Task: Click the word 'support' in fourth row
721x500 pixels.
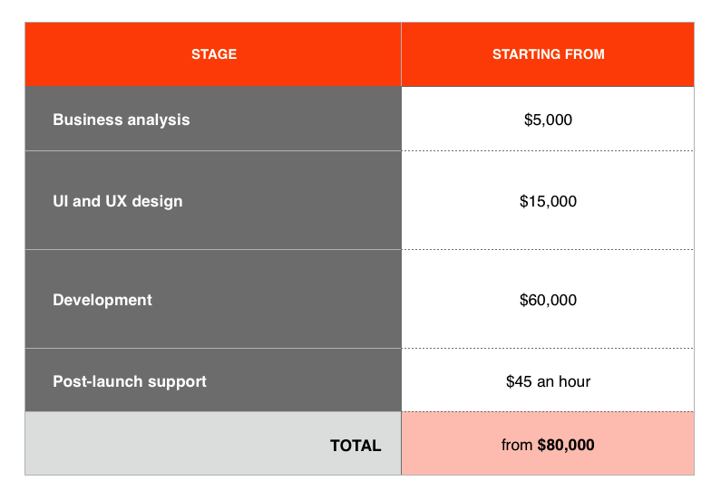Action: pyautogui.click(x=177, y=382)
